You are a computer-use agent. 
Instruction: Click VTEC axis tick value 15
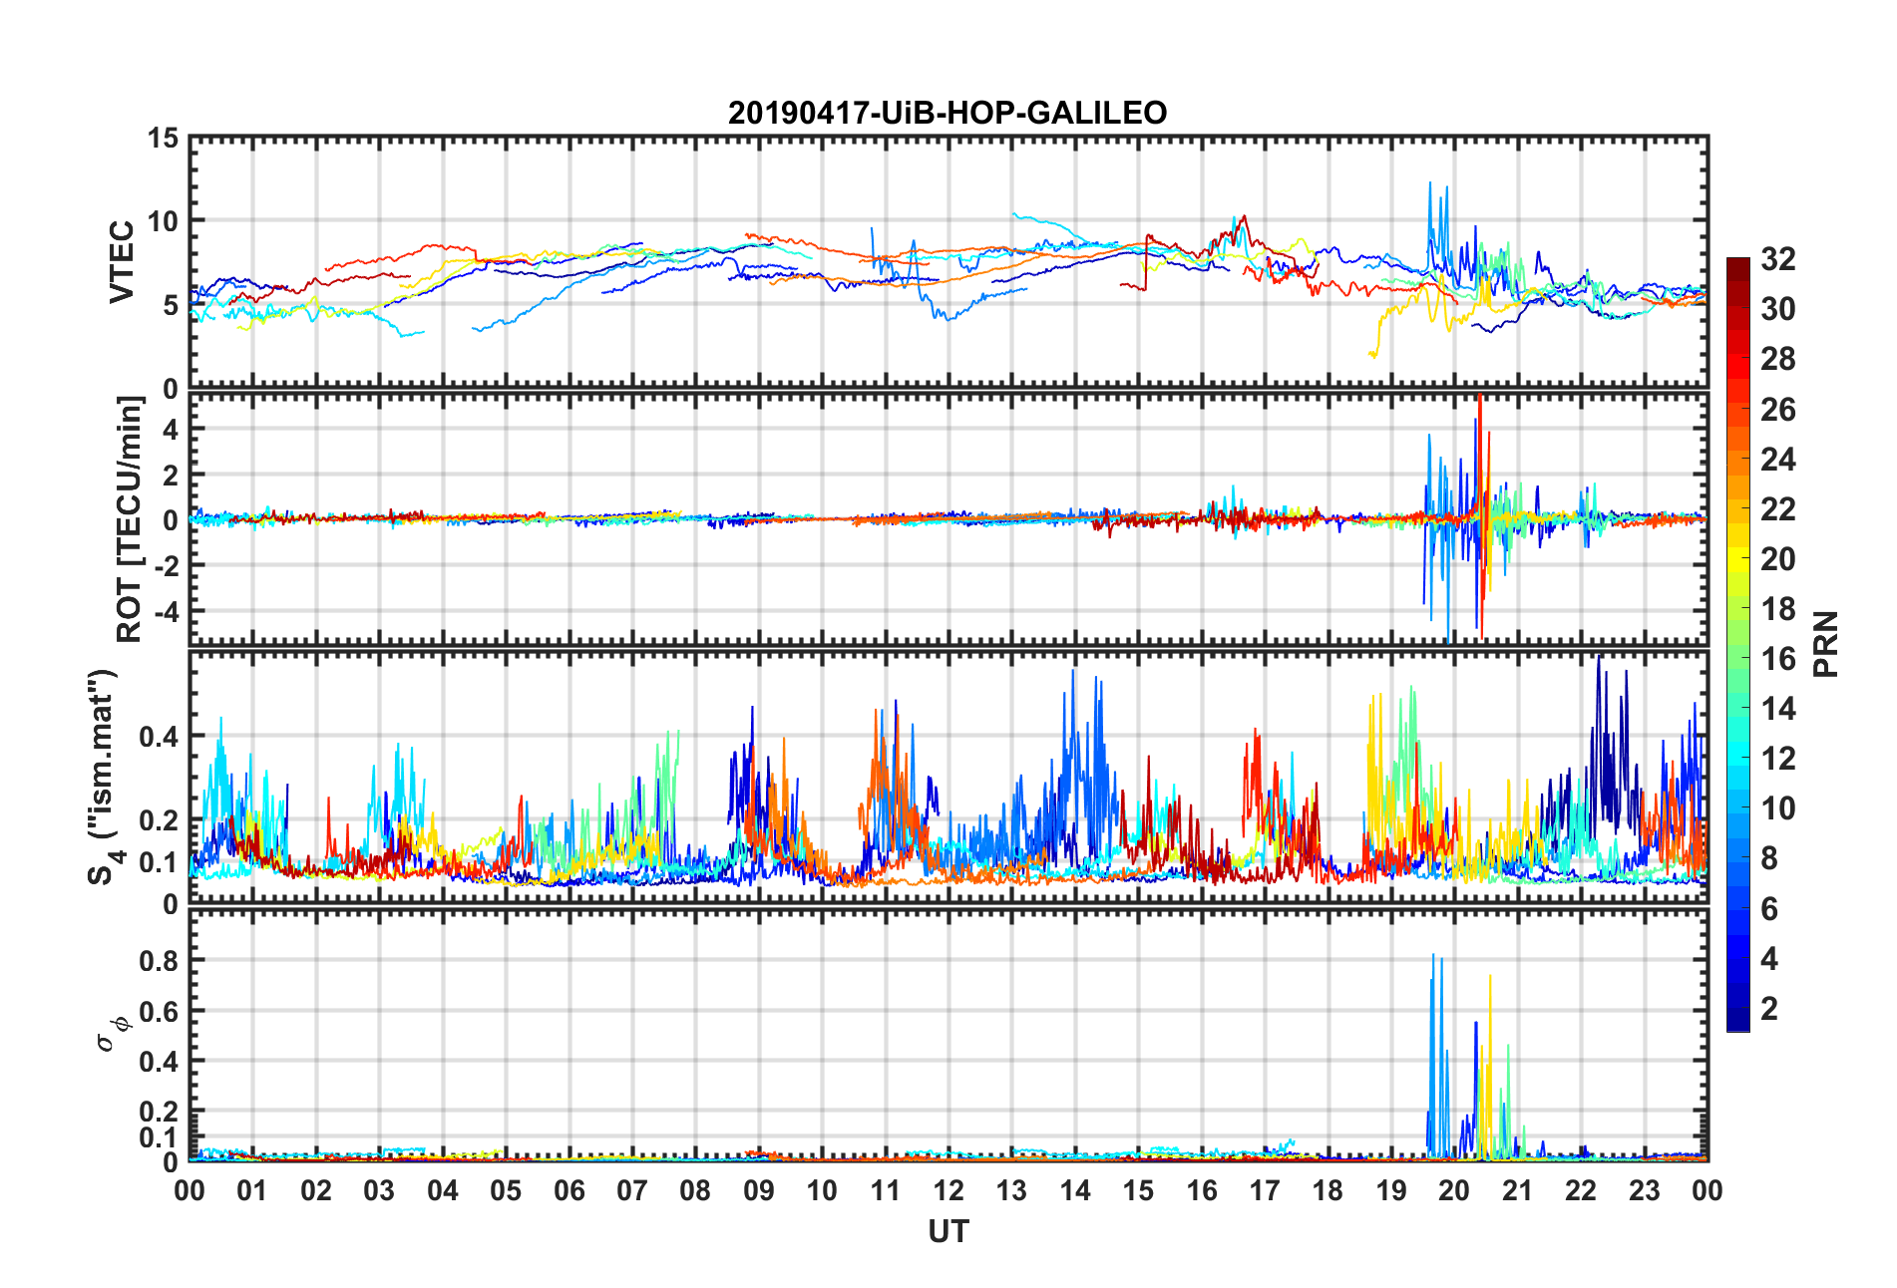coord(163,139)
